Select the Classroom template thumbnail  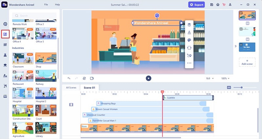[x=23, y=58]
